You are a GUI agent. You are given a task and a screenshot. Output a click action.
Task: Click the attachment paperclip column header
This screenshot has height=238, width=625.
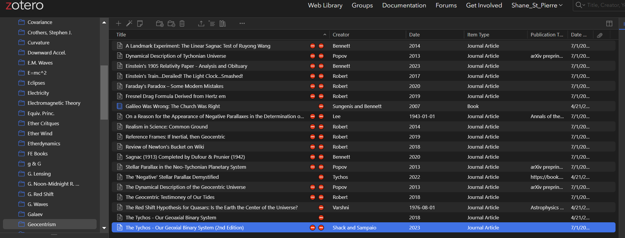[x=600, y=35]
